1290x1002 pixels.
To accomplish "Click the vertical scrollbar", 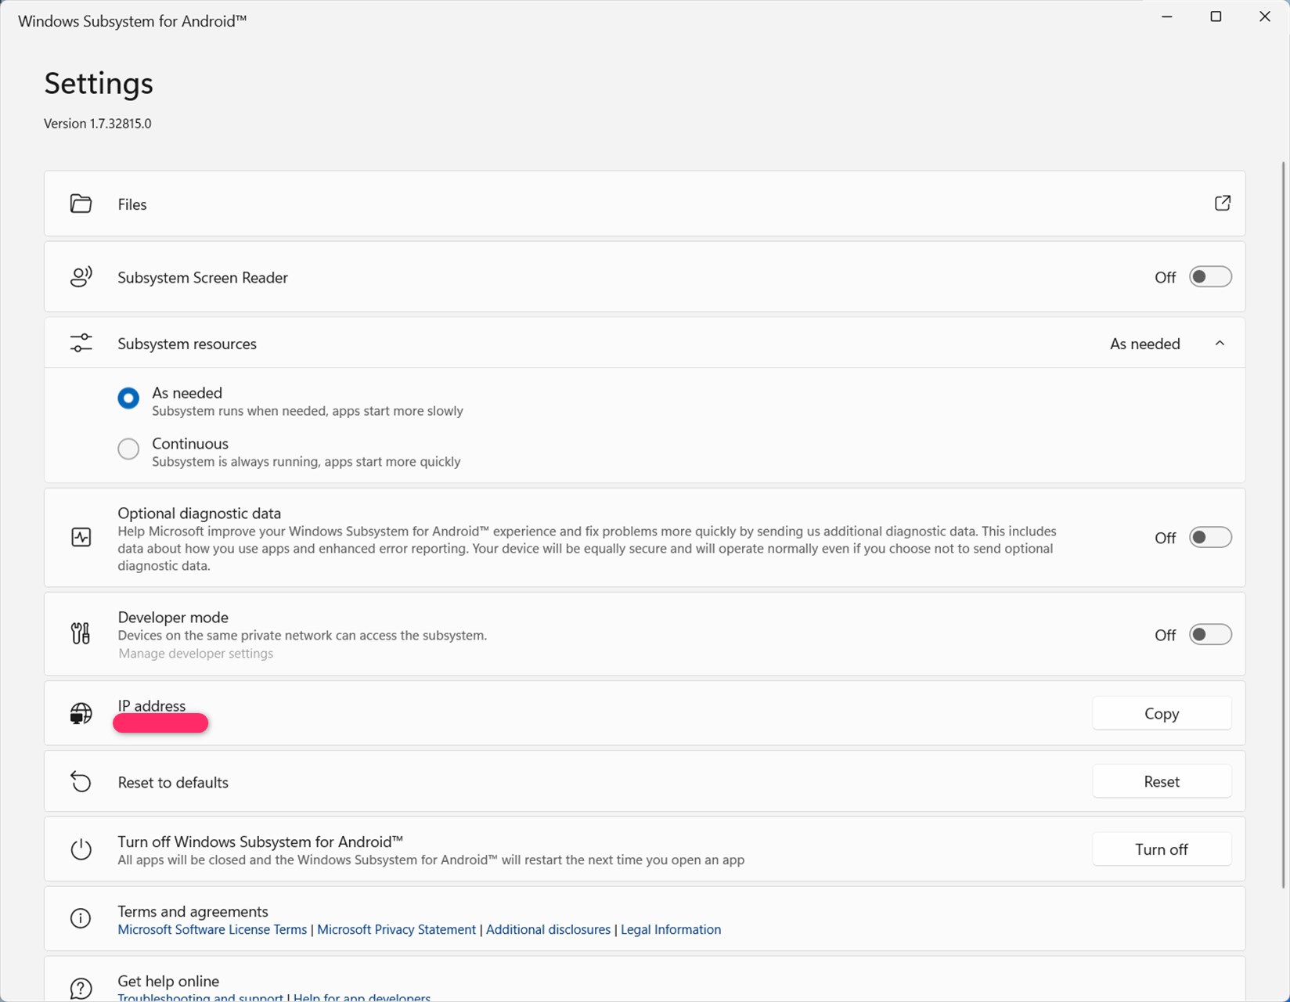I will 1283,524.
